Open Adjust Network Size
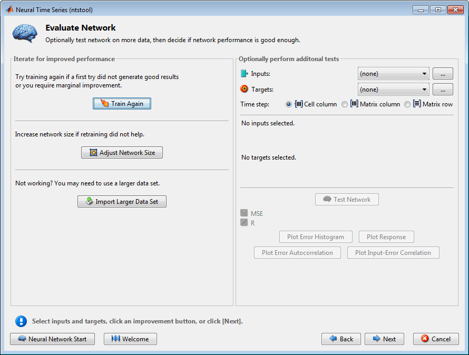469x355 pixels. coord(122,153)
